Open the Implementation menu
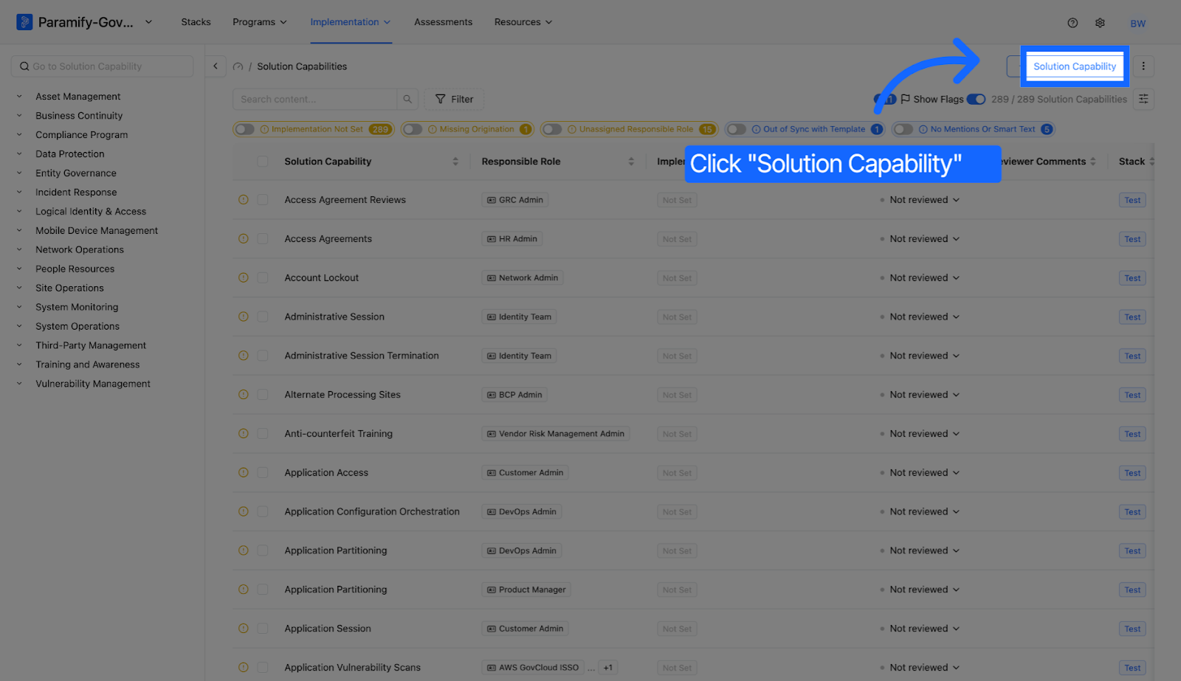The width and height of the screenshot is (1181, 681). pos(351,22)
